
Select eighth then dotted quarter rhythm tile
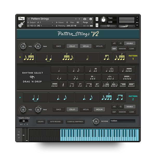pyautogui.click(x=76, y=77)
